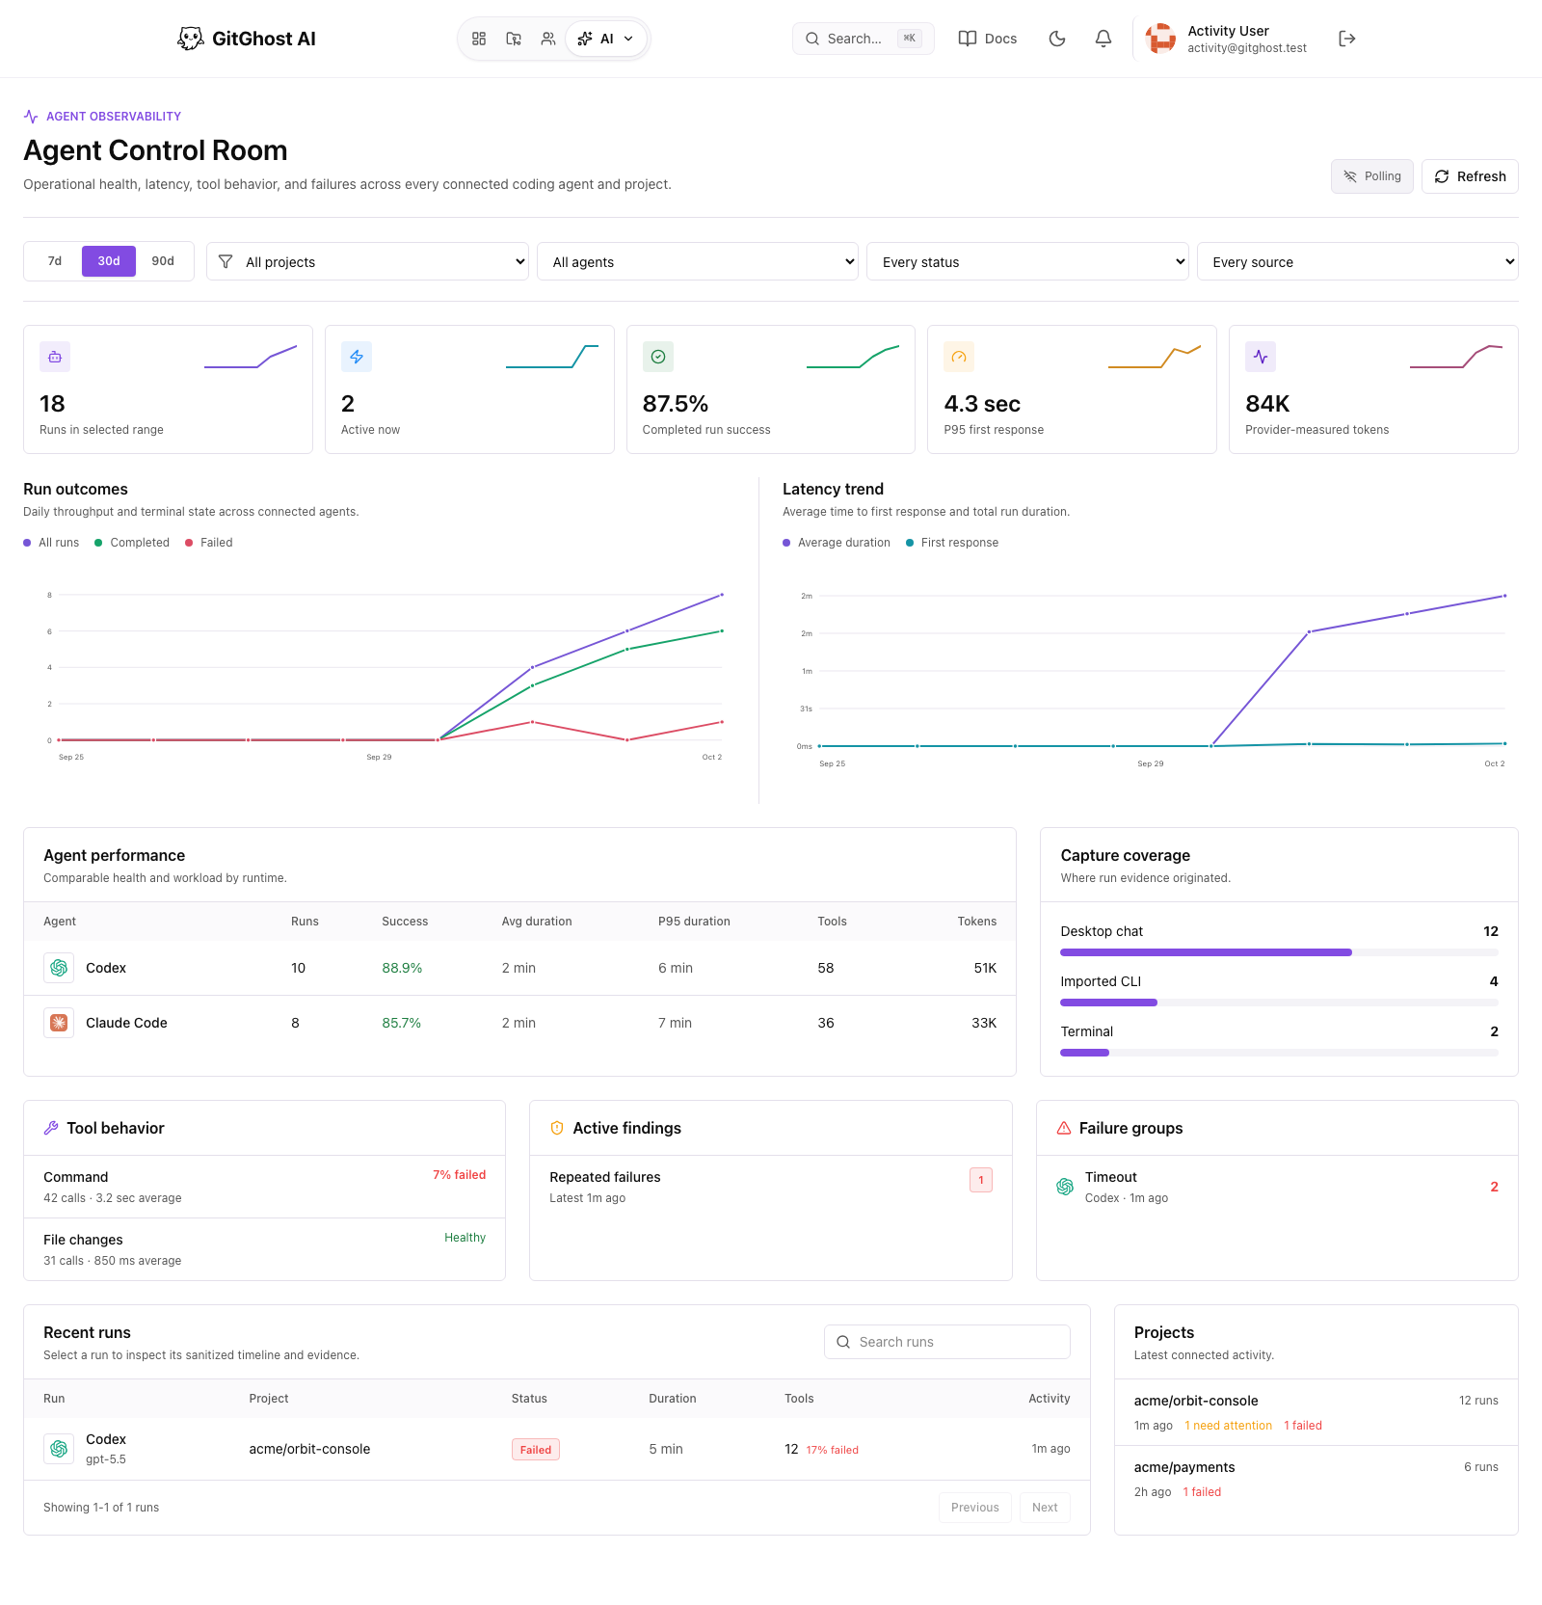Screen dimensions: 1542x1605
Task: Open the Repeated failures finding
Action: pyautogui.click(x=770, y=1187)
